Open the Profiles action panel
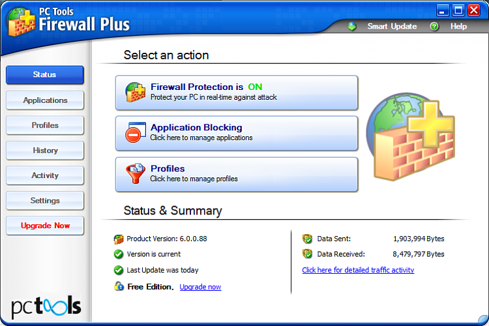The image size is (489, 326). (x=237, y=174)
